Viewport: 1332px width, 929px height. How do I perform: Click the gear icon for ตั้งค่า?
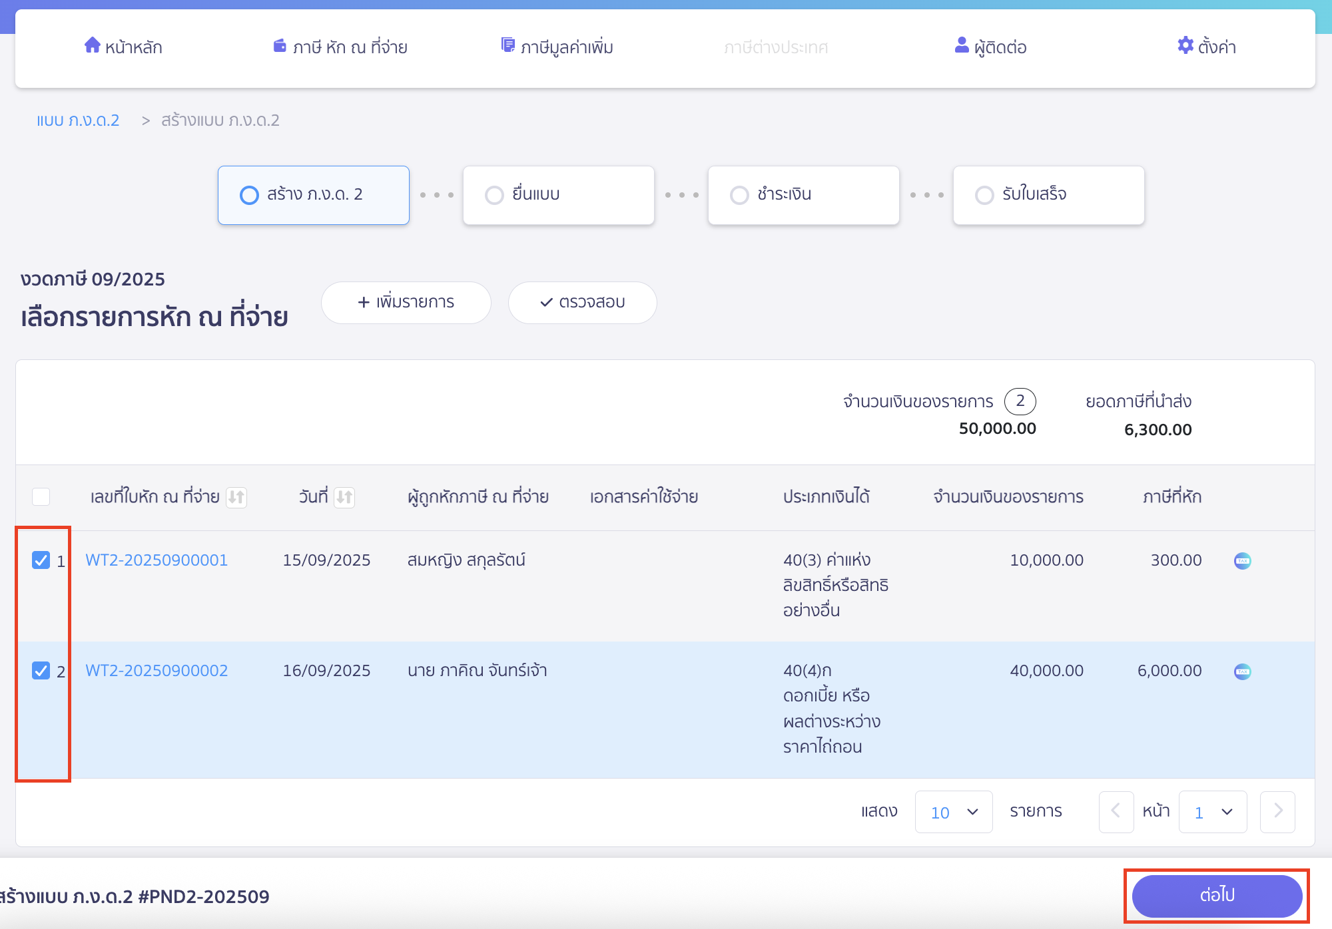(x=1185, y=45)
